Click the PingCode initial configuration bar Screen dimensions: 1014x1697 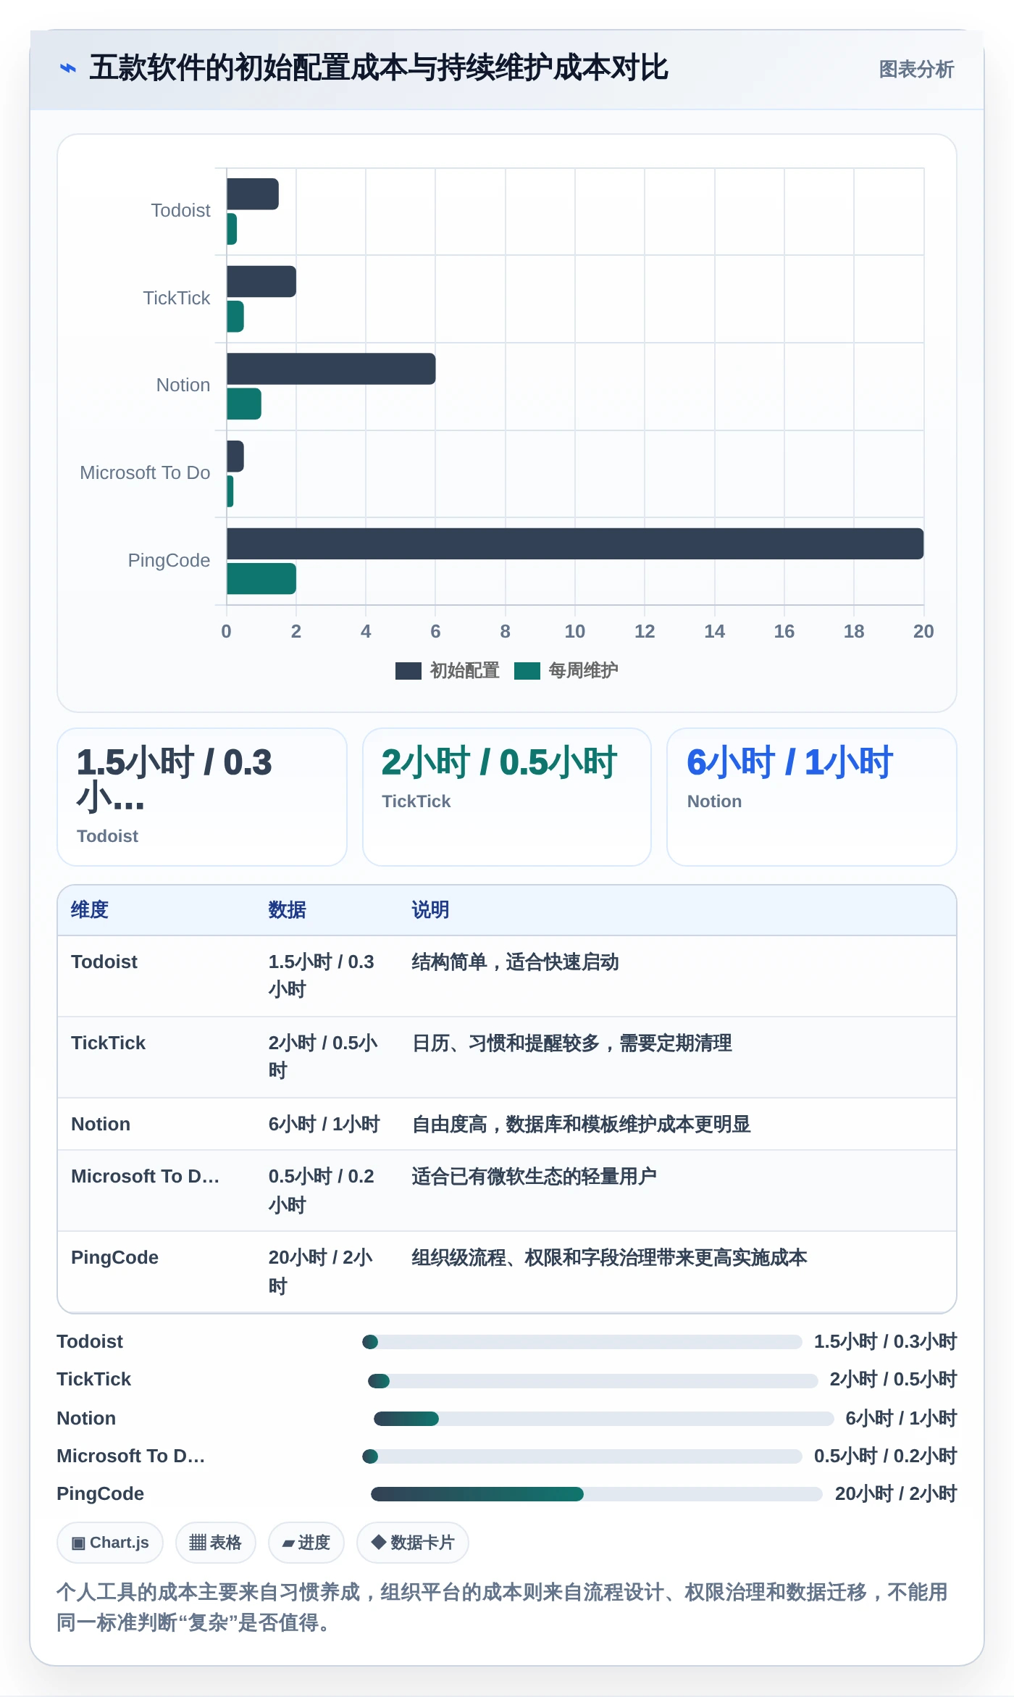(x=575, y=543)
